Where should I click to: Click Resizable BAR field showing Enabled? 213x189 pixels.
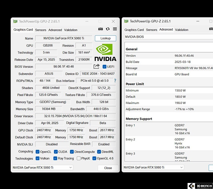[x=104, y=144]
